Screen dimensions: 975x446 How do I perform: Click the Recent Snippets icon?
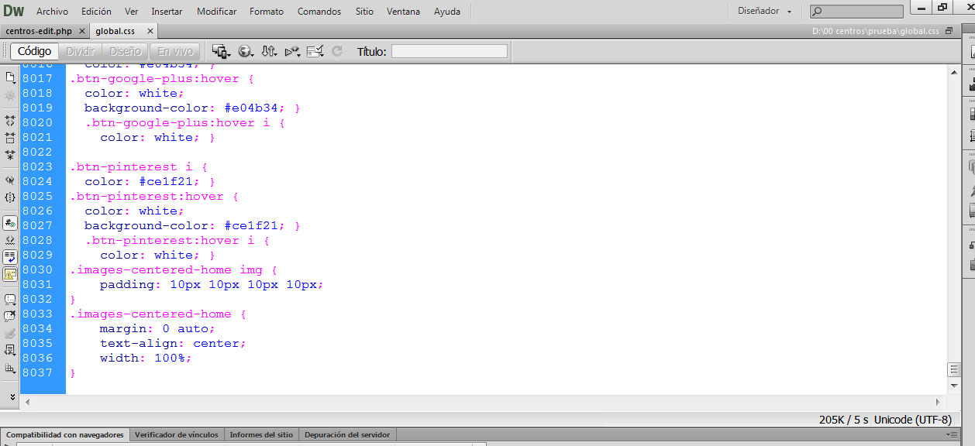pyautogui.click(x=10, y=350)
